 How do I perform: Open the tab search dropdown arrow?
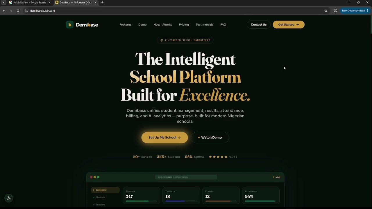click(x=3, y=2)
